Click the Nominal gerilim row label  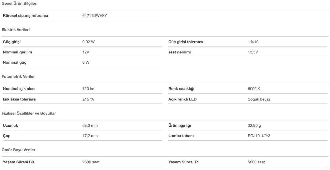click(x=16, y=52)
